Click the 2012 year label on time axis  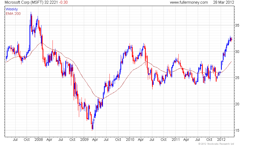(x=221, y=140)
